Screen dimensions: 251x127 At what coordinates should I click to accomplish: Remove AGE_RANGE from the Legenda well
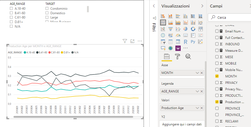point(202,91)
